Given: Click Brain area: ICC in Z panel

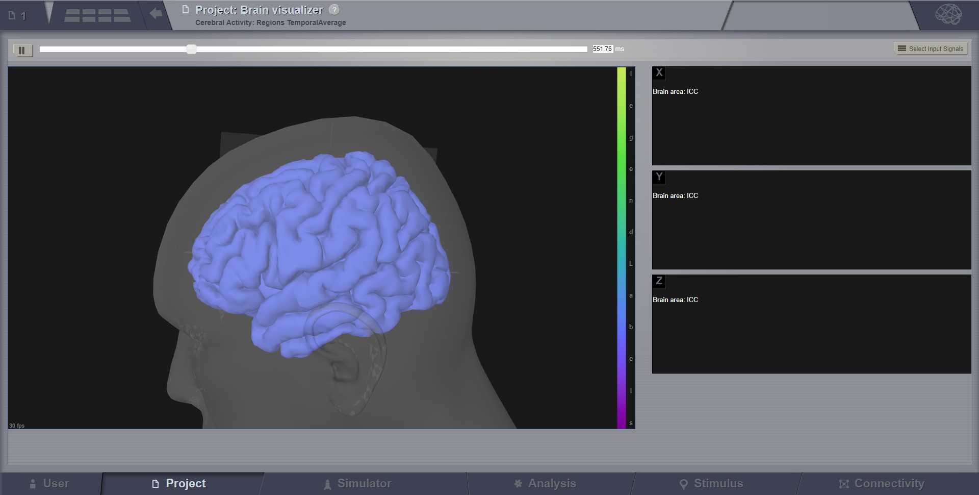Looking at the screenshot, I should pos(675,300).
